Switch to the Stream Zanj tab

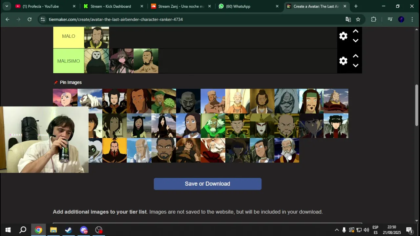pos(180,6)
